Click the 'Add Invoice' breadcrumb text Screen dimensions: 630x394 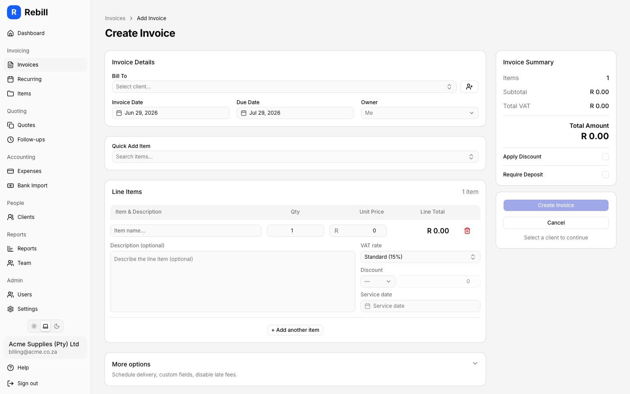click(151, 18)
